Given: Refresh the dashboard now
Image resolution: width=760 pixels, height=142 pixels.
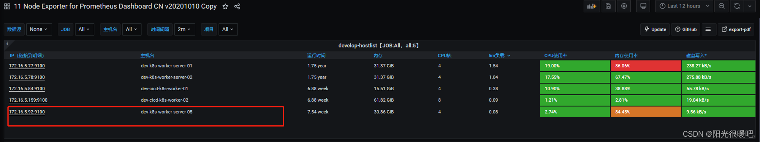Looking at the screenshot, I should point(737,6).
